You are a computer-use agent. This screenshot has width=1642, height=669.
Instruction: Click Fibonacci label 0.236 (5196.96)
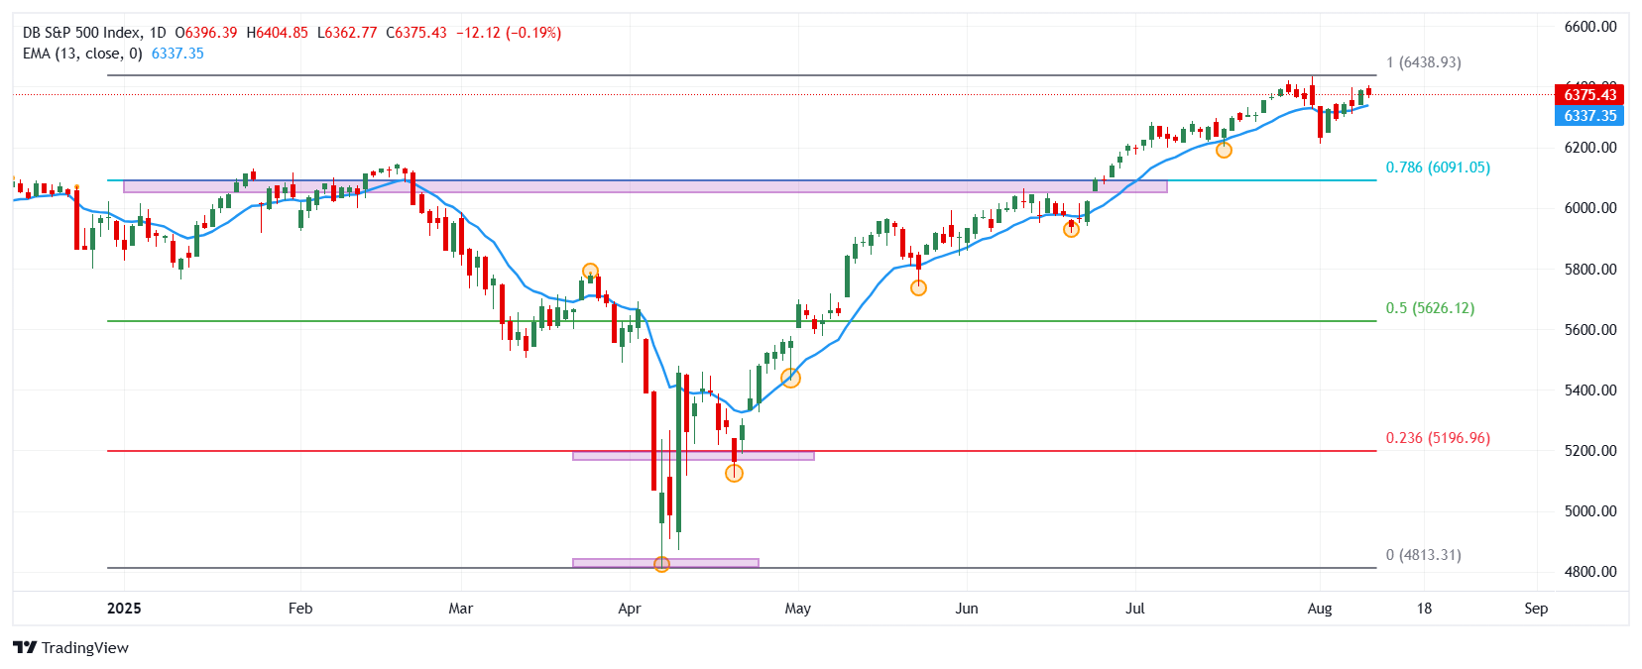pyautogui.click(x=1438, y=438)
